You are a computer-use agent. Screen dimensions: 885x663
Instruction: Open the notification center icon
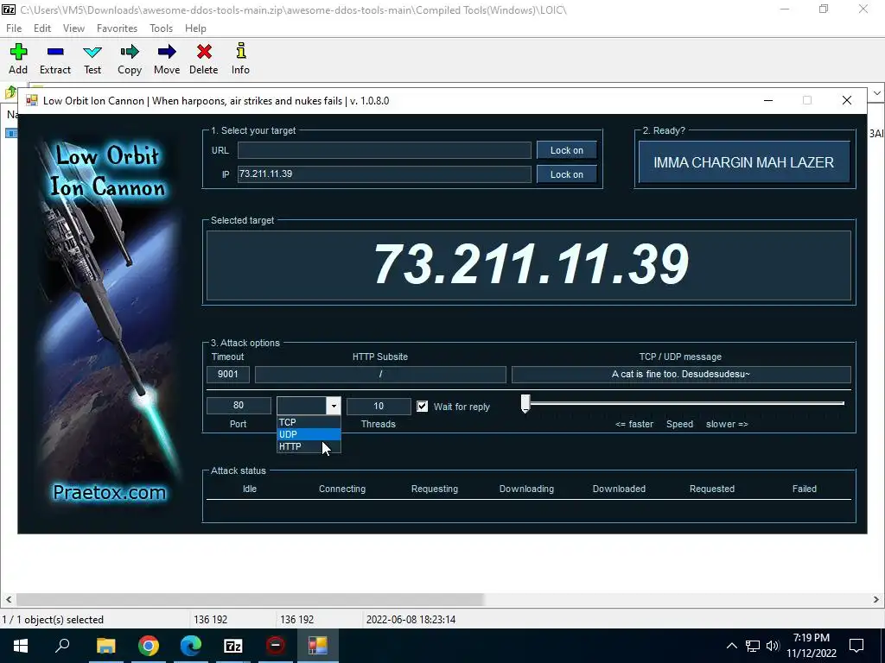[x=856, y=646]
